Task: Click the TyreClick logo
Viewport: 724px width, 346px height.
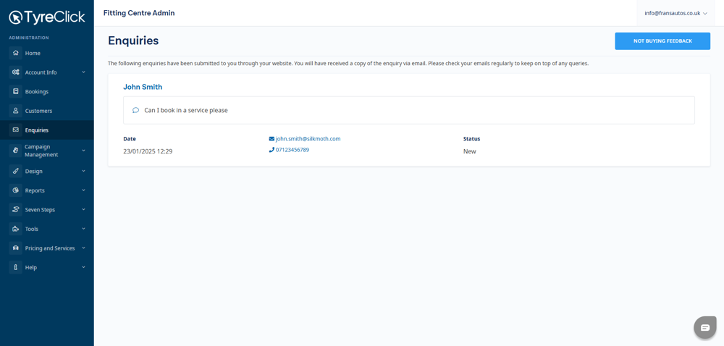Action: [47, 17]
